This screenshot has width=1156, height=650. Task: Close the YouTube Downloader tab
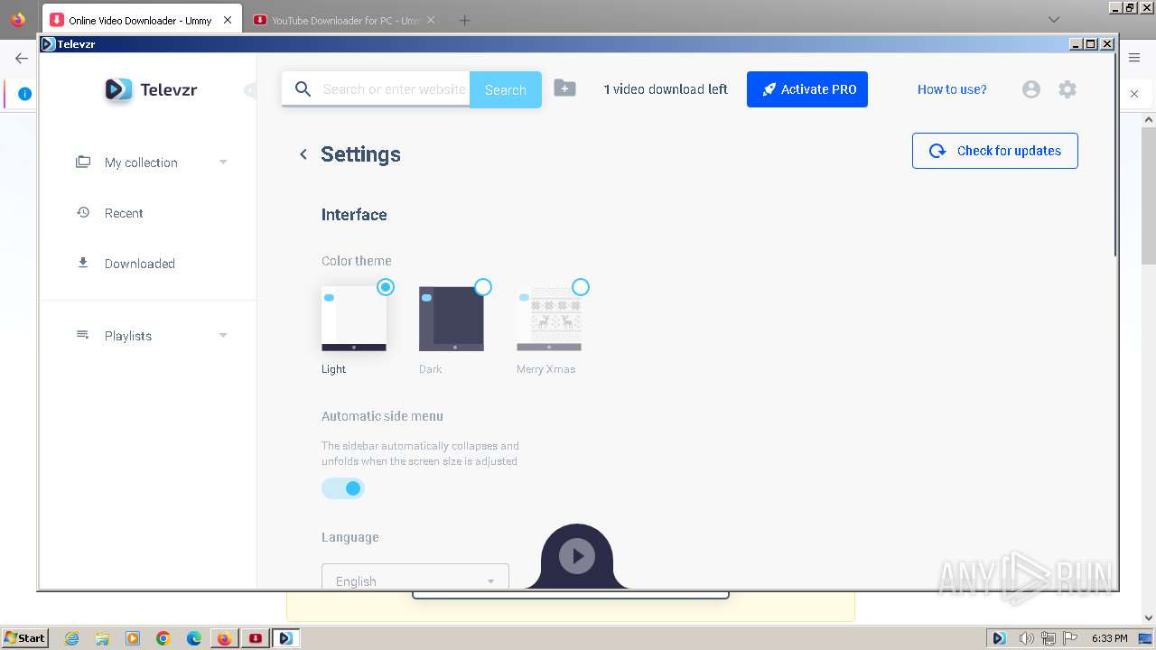[431, 20]
